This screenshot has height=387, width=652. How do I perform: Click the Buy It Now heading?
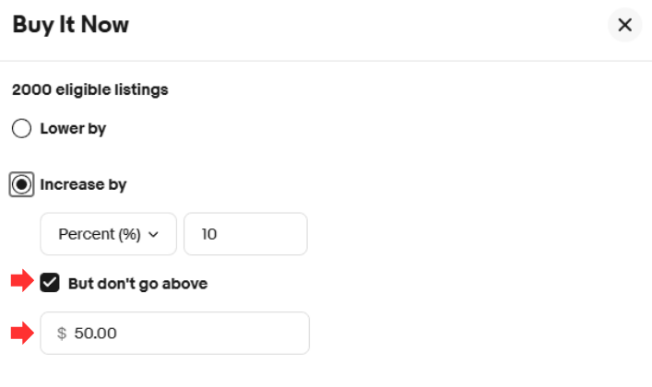click(x=70, y=25)
